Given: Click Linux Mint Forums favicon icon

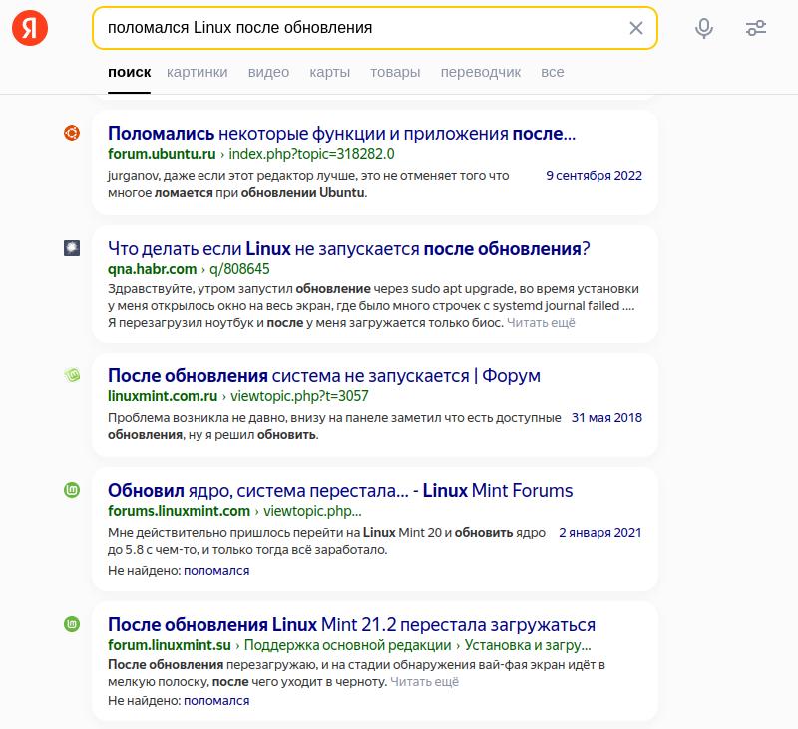Looking at the screenshot, I should pos(72,490).
